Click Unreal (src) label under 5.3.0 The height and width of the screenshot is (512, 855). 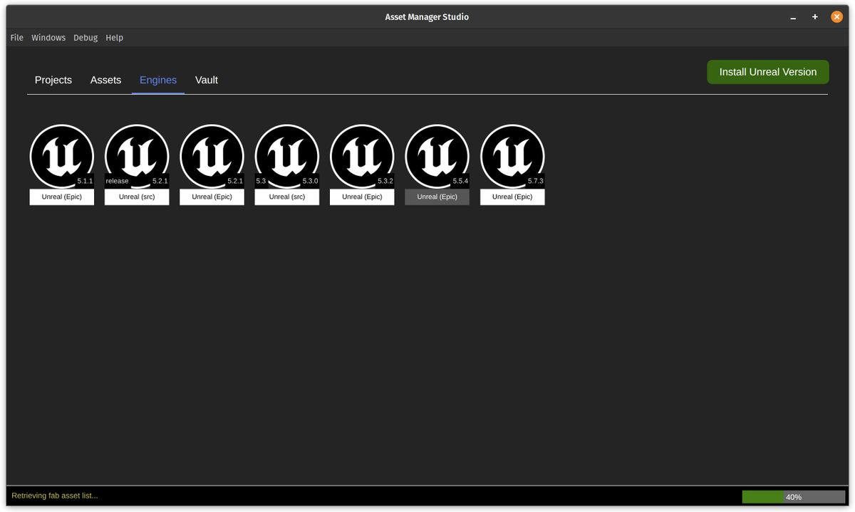[287, 197]
